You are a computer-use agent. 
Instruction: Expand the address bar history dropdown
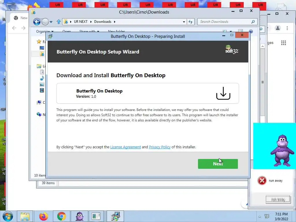[184, 22]
